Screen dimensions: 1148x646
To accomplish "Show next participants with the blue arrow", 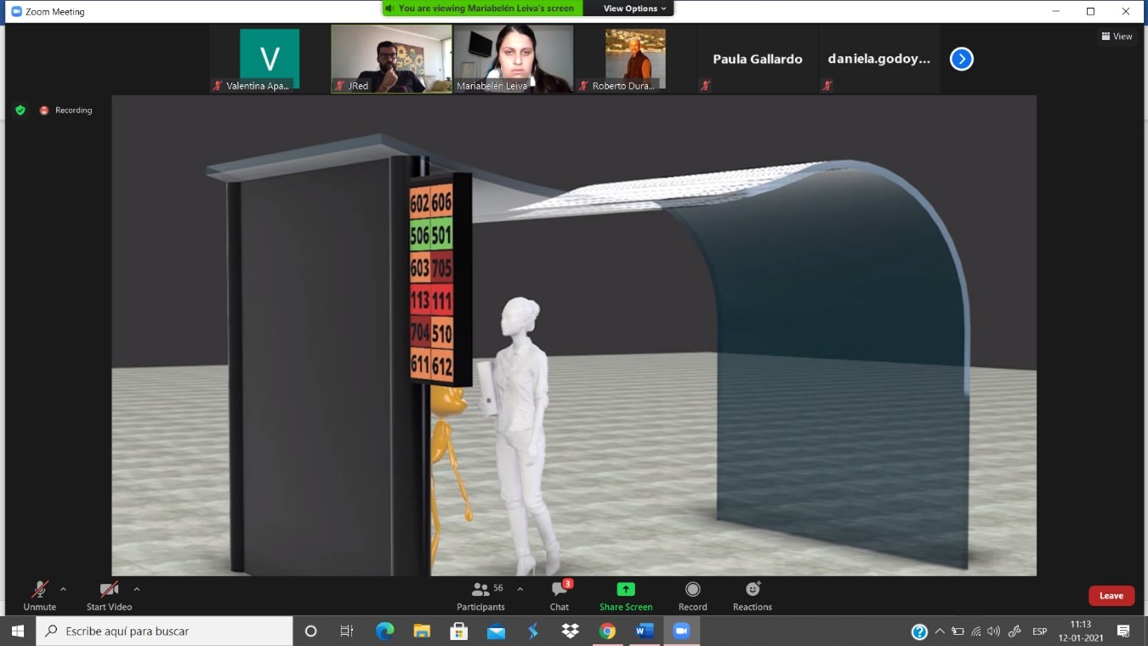I will (961, 59).
